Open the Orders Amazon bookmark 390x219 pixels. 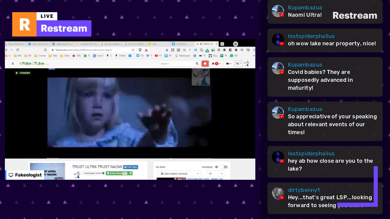pos(120,56)
